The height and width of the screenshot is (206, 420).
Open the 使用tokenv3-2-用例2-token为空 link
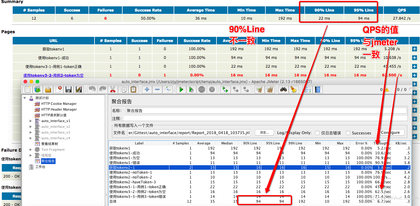pyautogui.click(x=53, y=75)
